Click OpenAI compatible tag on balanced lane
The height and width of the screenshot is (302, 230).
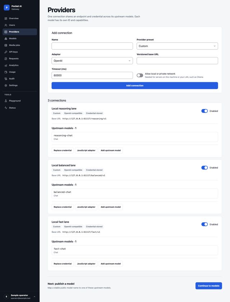click(x=73, y=170)
